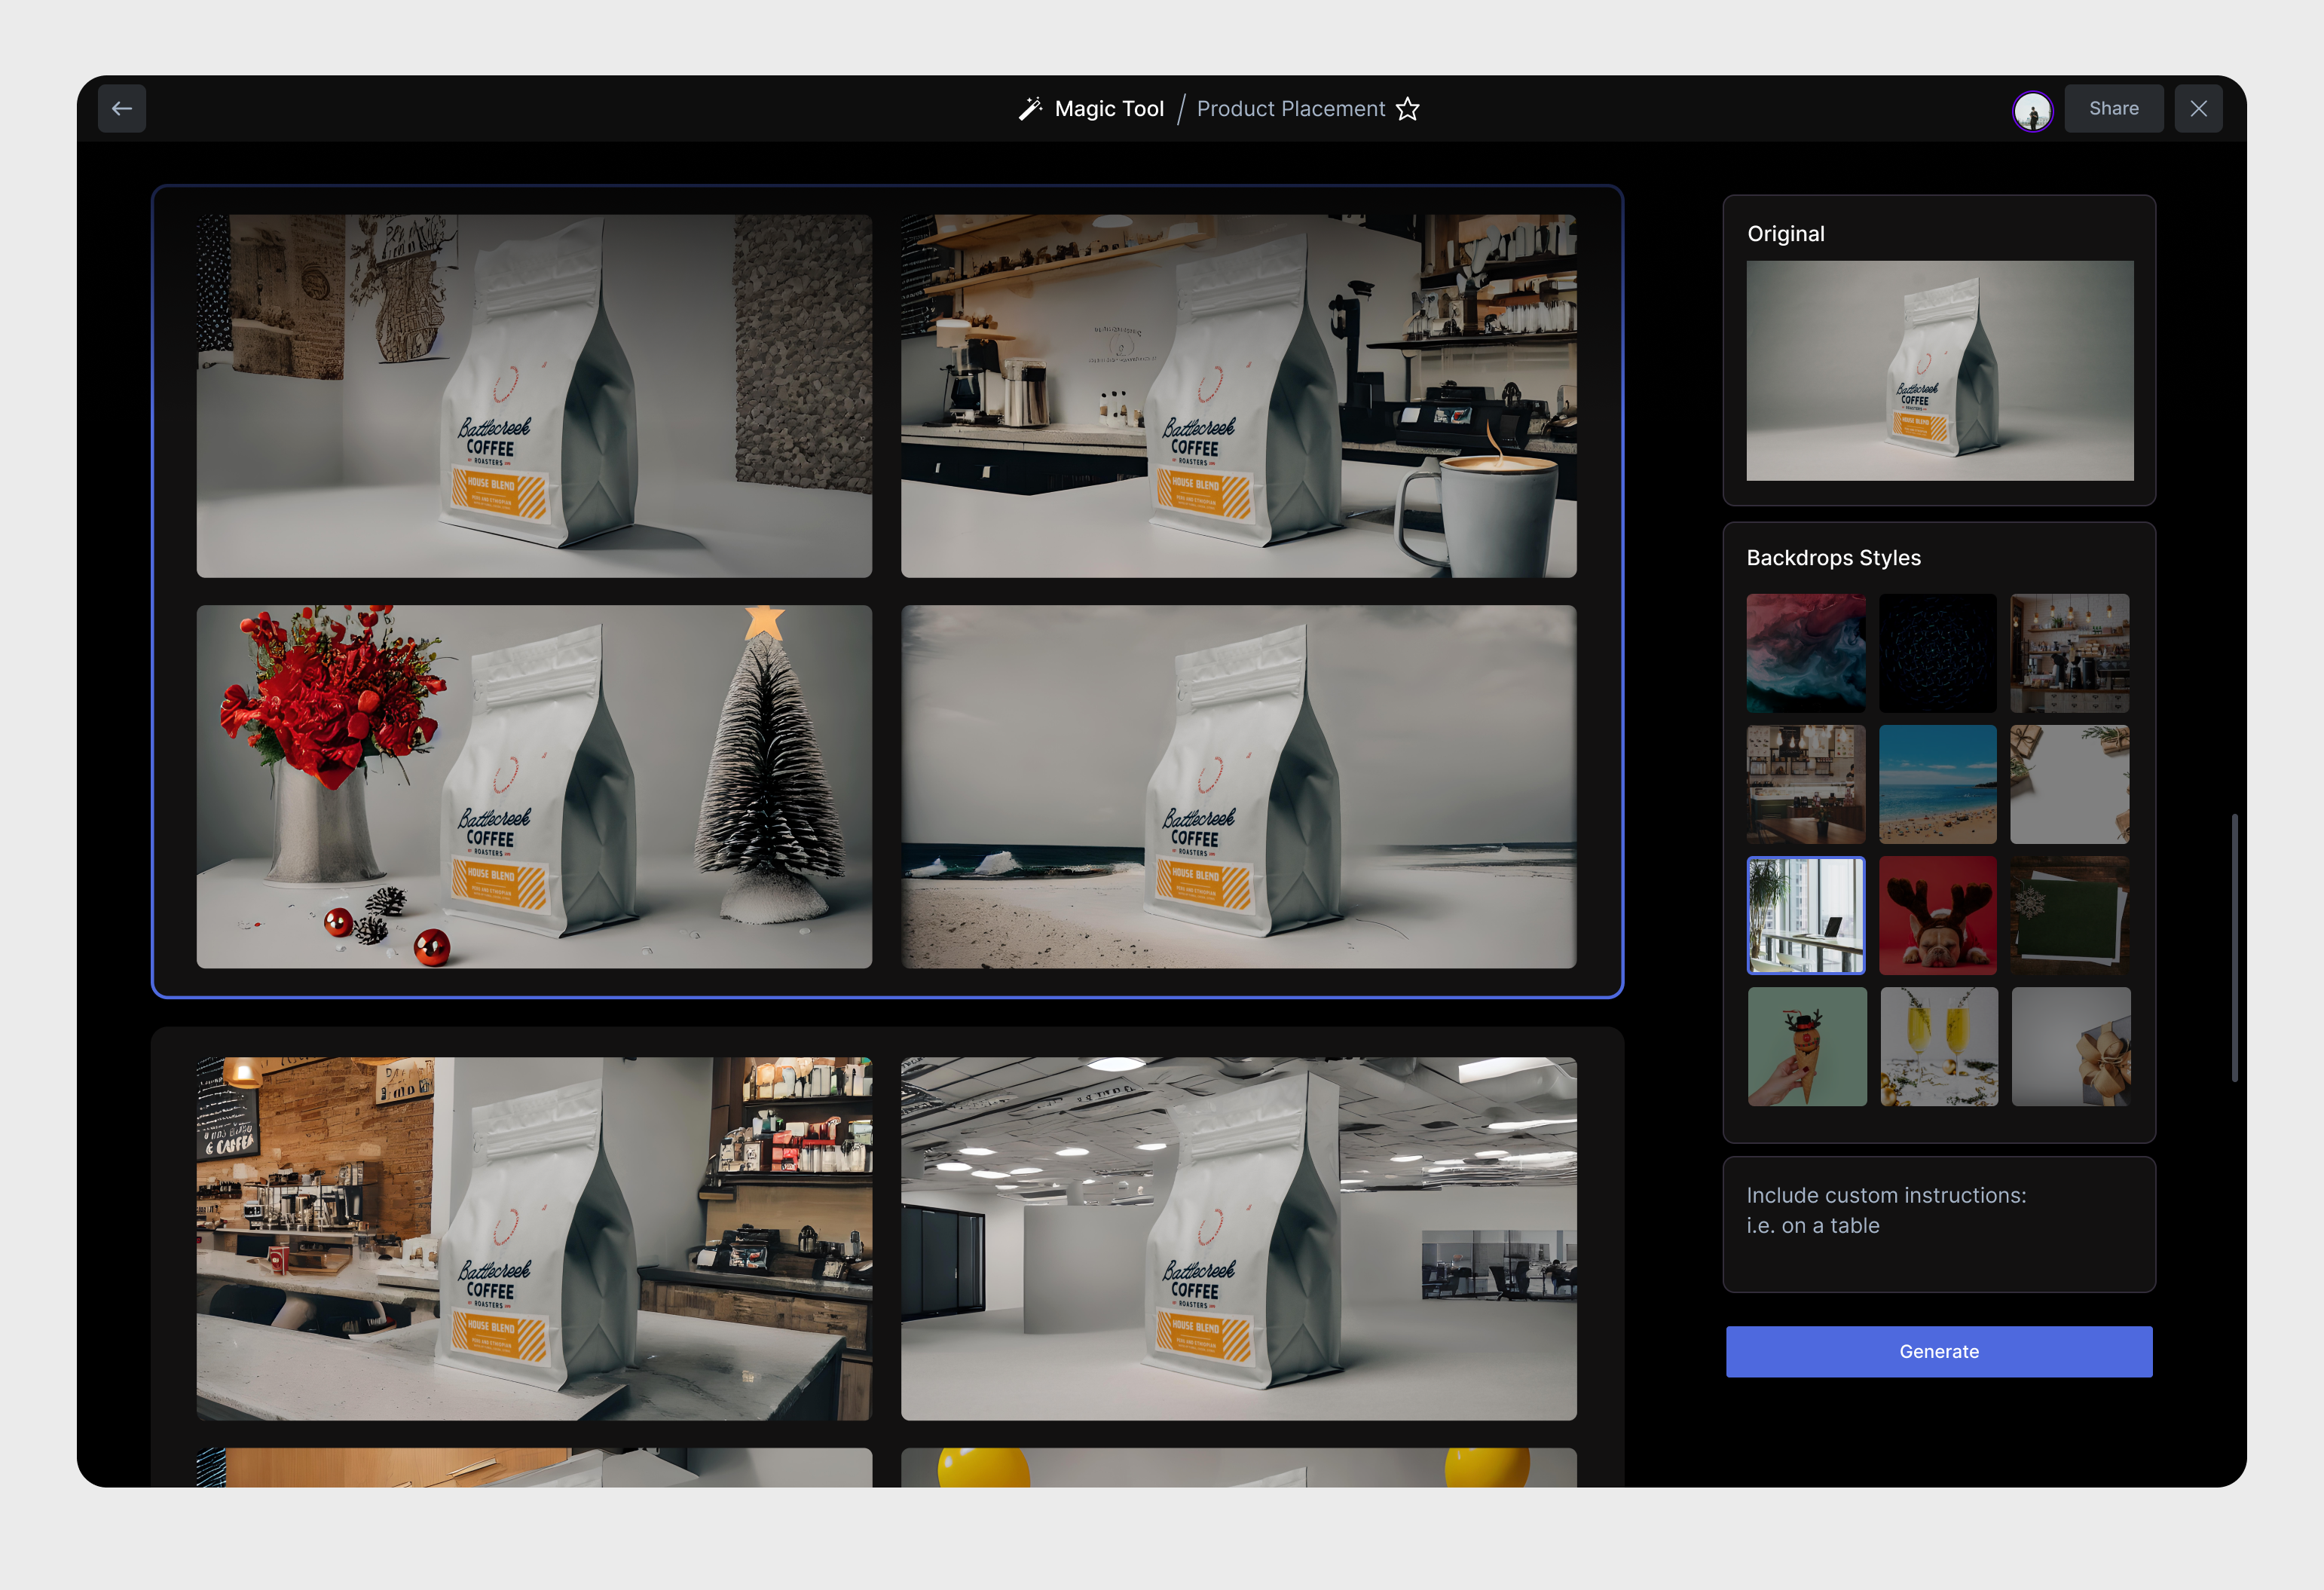Click the right panel scrollbar
This screenshot has height=1590, width=2324.
(2234, 948)
